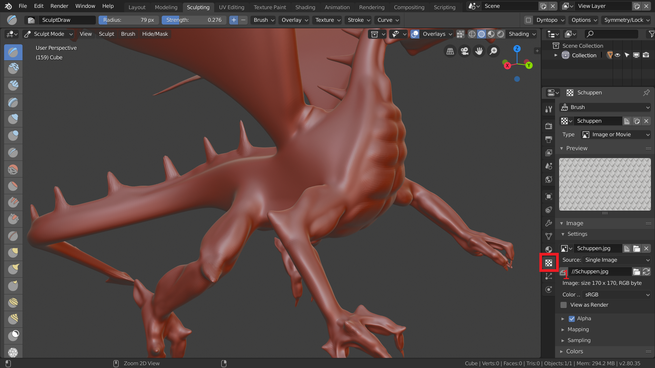Click the Schuppen texture preview thumbnail
The width and height of the screenshot is (655, 368).
tap(605, 184)
